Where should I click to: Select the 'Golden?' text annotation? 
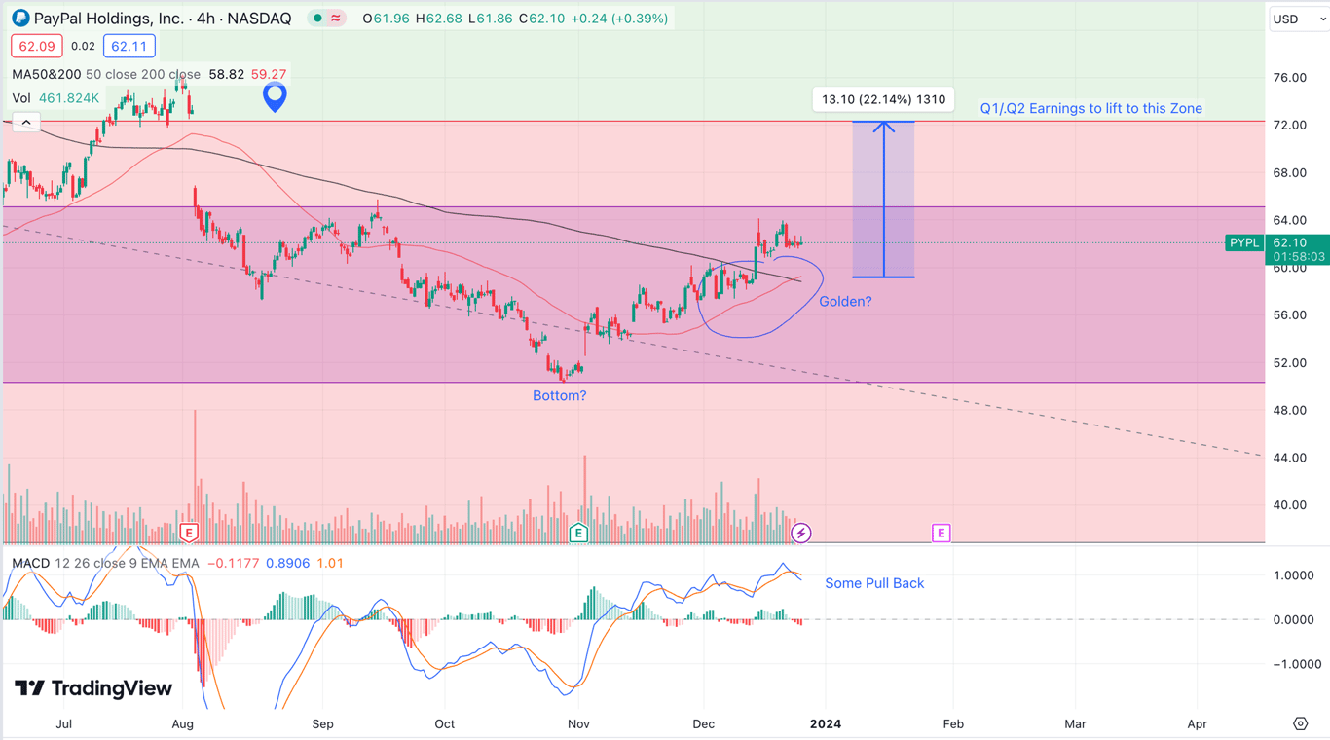[845, 302]
